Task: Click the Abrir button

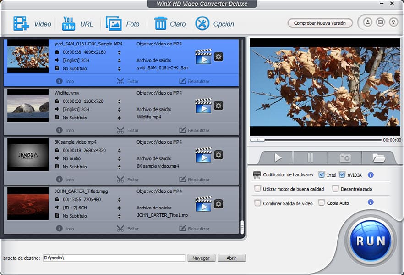Action: (231, 258)
